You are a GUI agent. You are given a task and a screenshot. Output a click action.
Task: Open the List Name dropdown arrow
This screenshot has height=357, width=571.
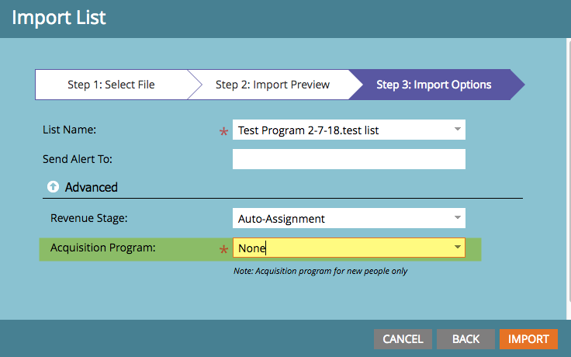458,130
